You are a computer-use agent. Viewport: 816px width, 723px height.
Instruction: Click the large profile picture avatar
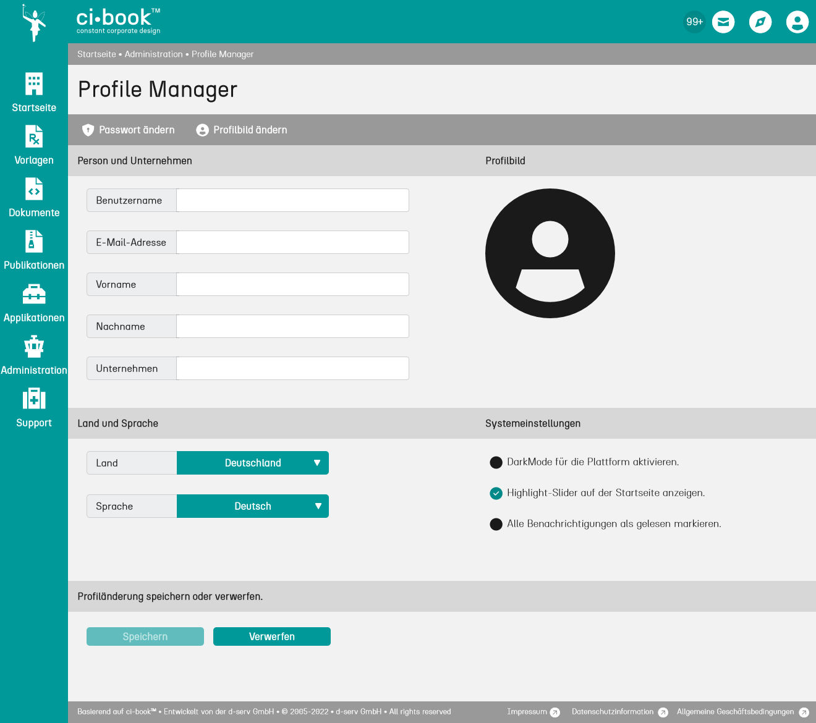[550, 253]
